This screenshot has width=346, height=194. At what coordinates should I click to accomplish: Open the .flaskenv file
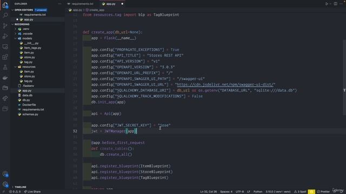[x=28, y=86]
